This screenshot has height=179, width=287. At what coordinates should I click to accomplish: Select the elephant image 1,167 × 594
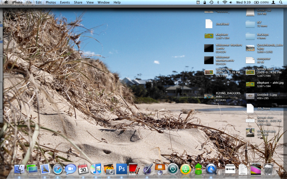coord(209,36)
